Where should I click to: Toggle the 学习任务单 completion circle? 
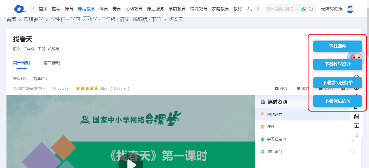pos(353,139)
